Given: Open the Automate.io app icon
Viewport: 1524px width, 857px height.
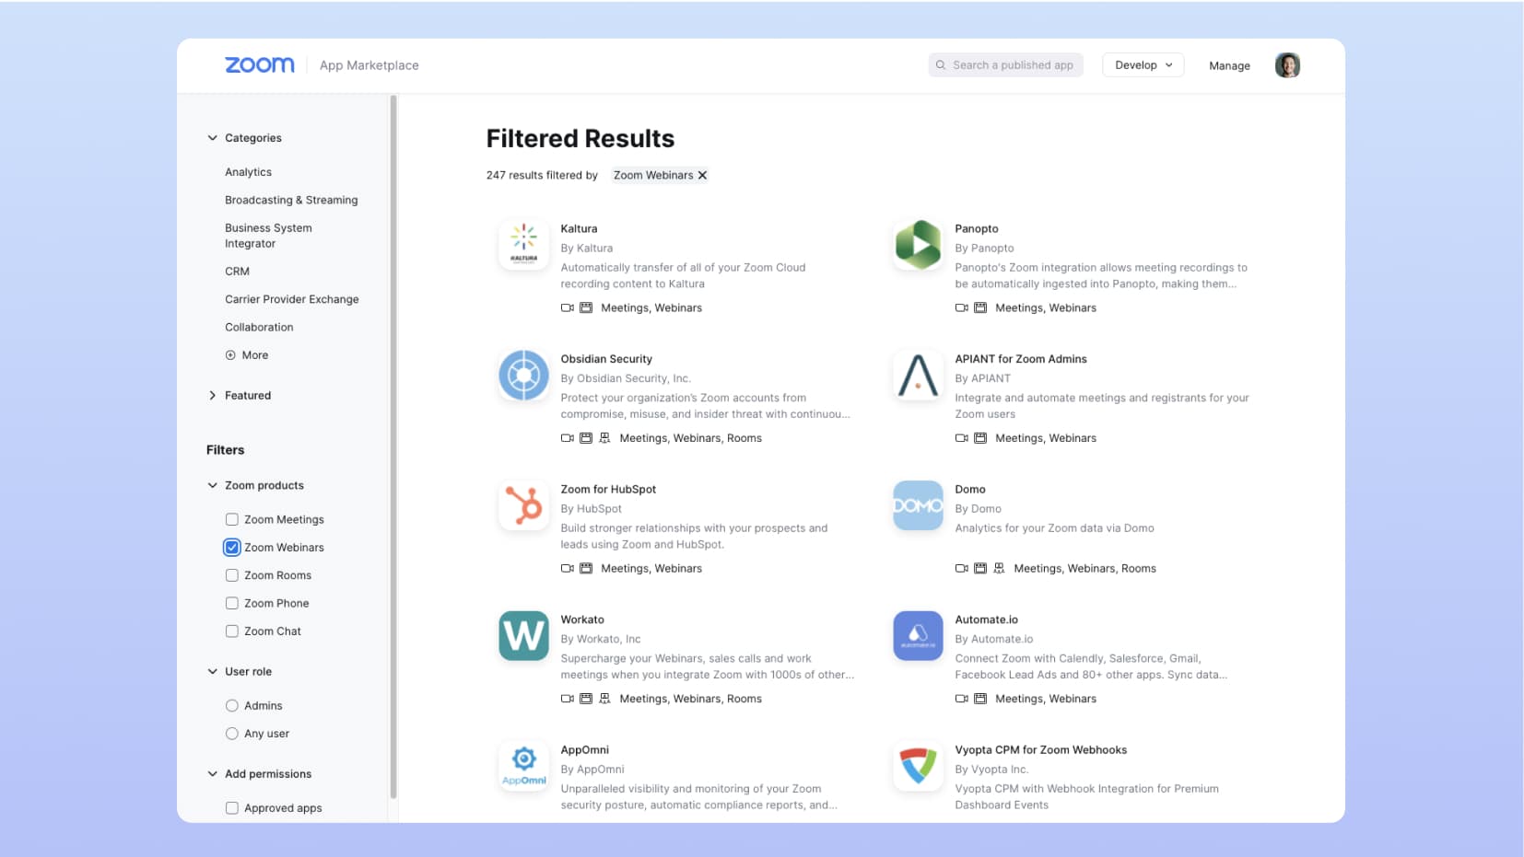Looking at the screenshot, I should [918, 636].
